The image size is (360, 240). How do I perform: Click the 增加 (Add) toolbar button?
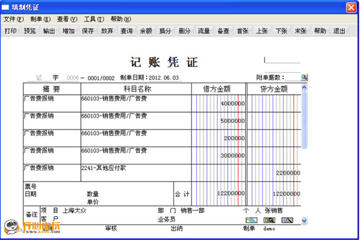(68, 31)
